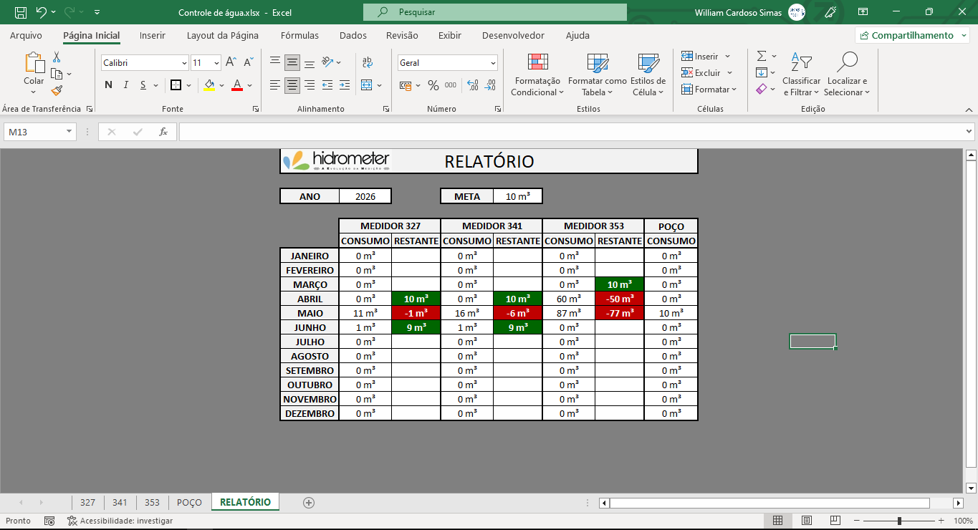Toggle underline formatting (S)
Screen dimensions: 978x530
(x=143, y=85)
